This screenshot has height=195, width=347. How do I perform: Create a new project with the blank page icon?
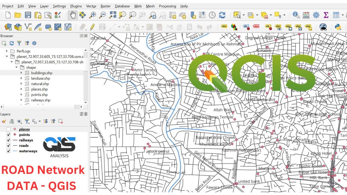(x=8, y=15)
